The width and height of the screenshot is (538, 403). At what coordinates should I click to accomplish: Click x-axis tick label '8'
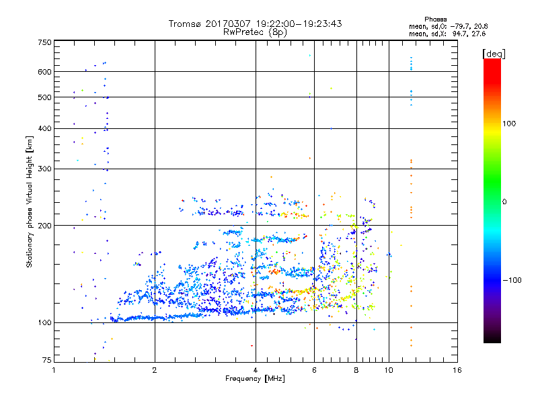tap(356, 370)
